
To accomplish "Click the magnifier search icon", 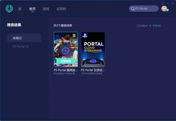I will pos(133,8).
